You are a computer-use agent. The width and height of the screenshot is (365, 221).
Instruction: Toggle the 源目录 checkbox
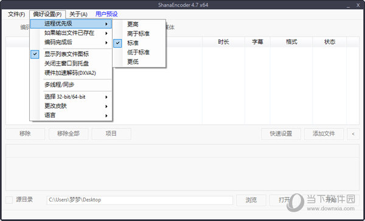point(9,200)
